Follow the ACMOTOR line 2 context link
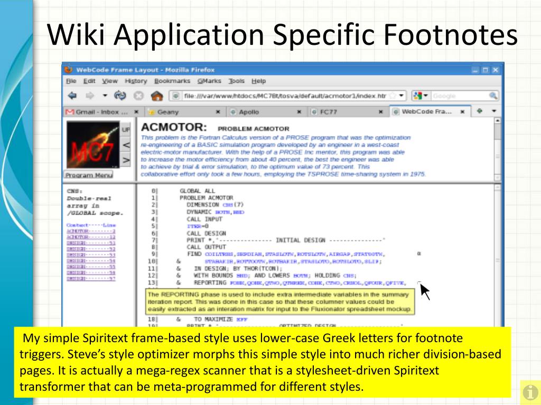The height and width of the screenshot is (405, 541). (x=91, y=231)
